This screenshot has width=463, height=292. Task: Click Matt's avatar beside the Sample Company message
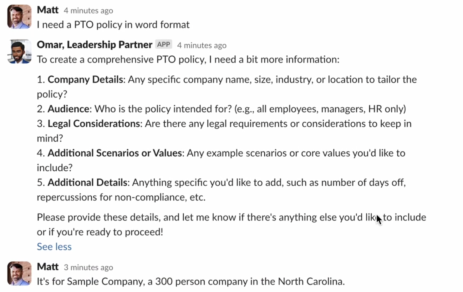pyautogui.click(x=19, y=274)
